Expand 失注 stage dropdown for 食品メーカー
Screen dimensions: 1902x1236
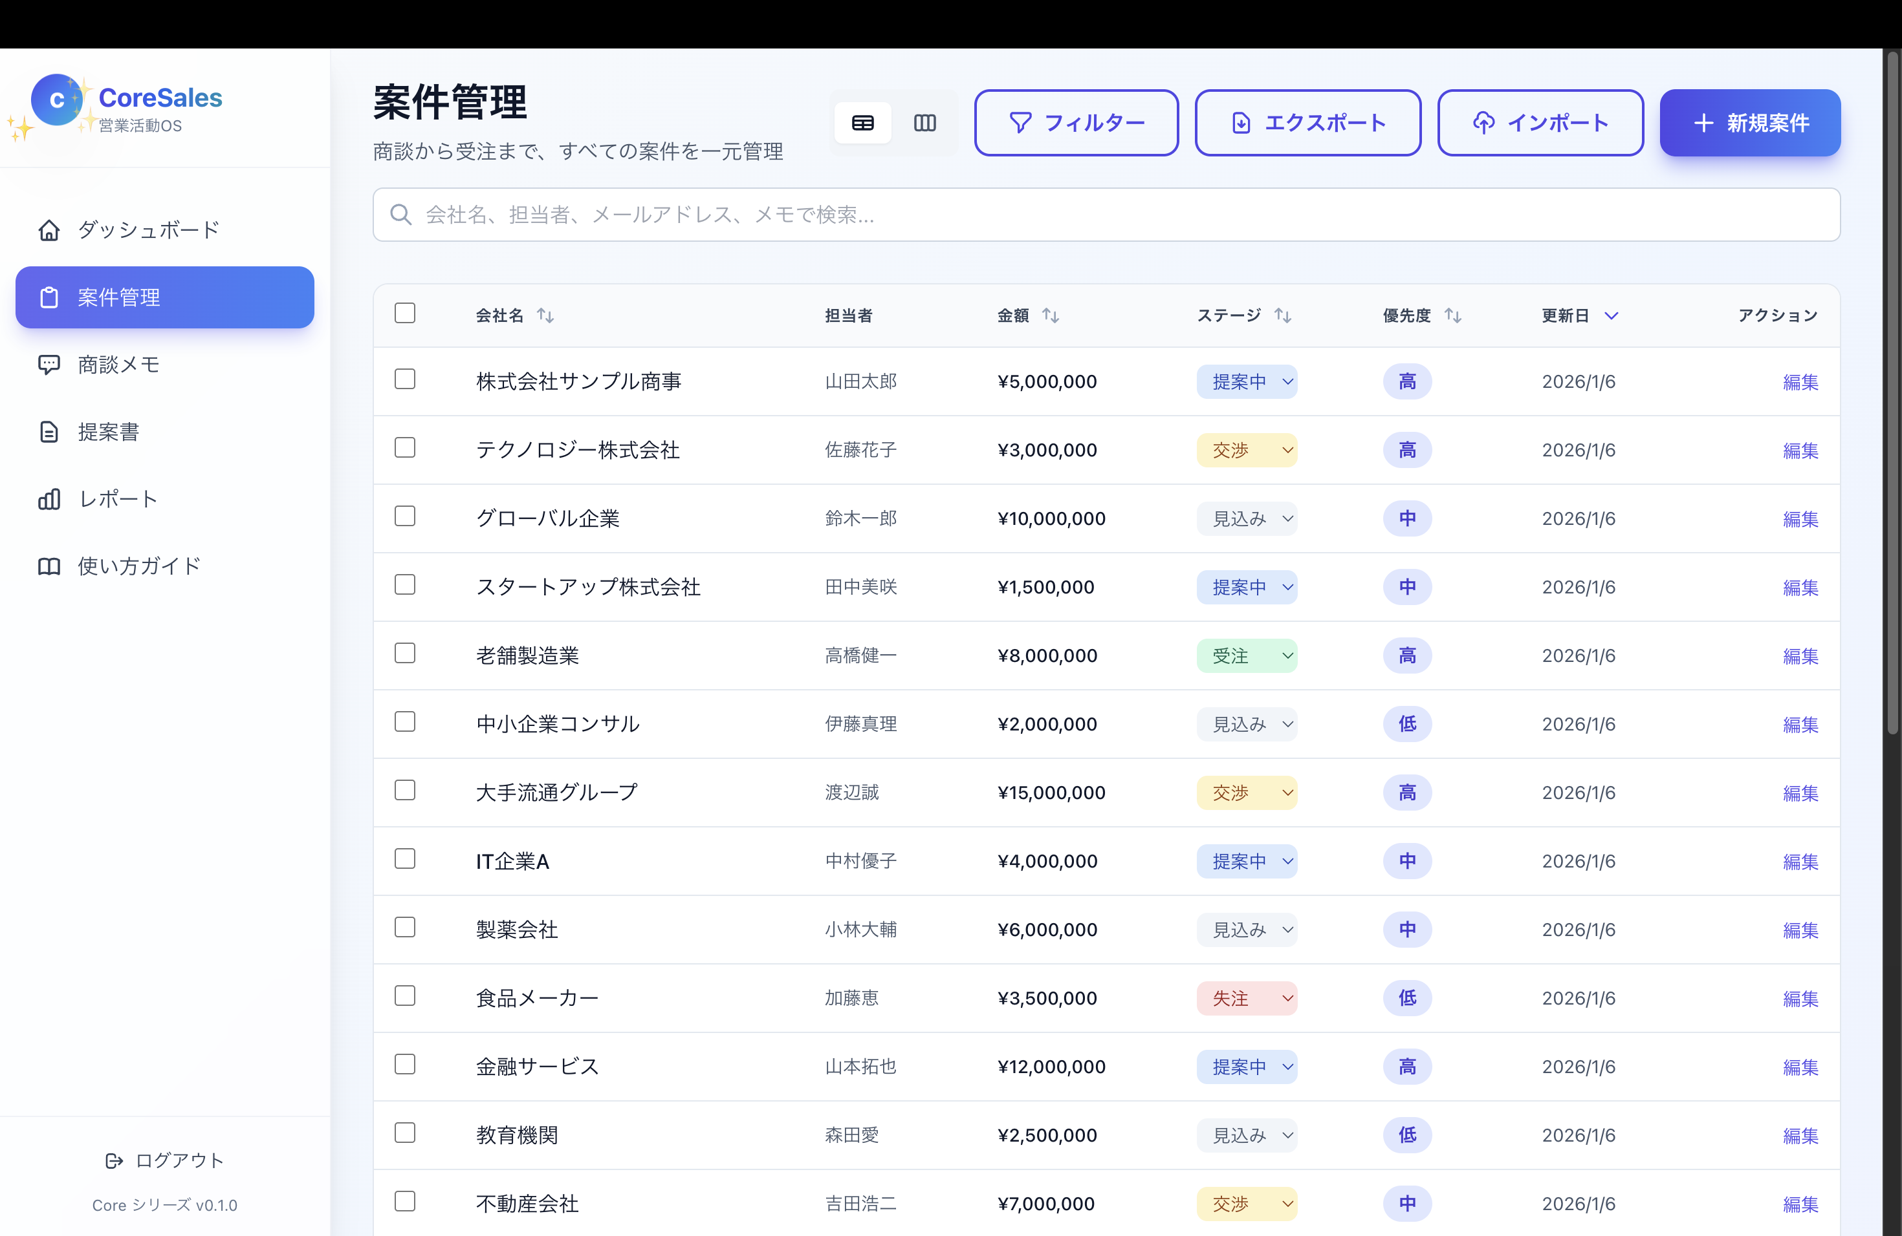(x=1246, y=998)
